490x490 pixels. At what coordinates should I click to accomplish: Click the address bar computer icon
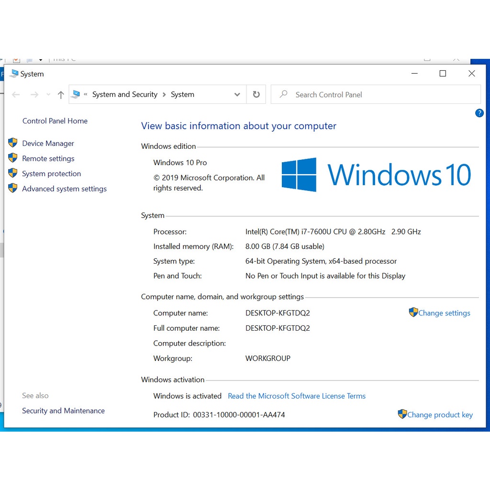click(x=76, y=94)
